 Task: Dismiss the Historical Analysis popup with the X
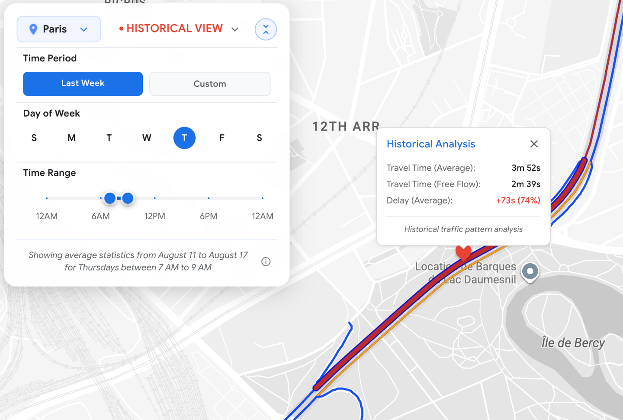pyautogui.click(x=534, y=144)
